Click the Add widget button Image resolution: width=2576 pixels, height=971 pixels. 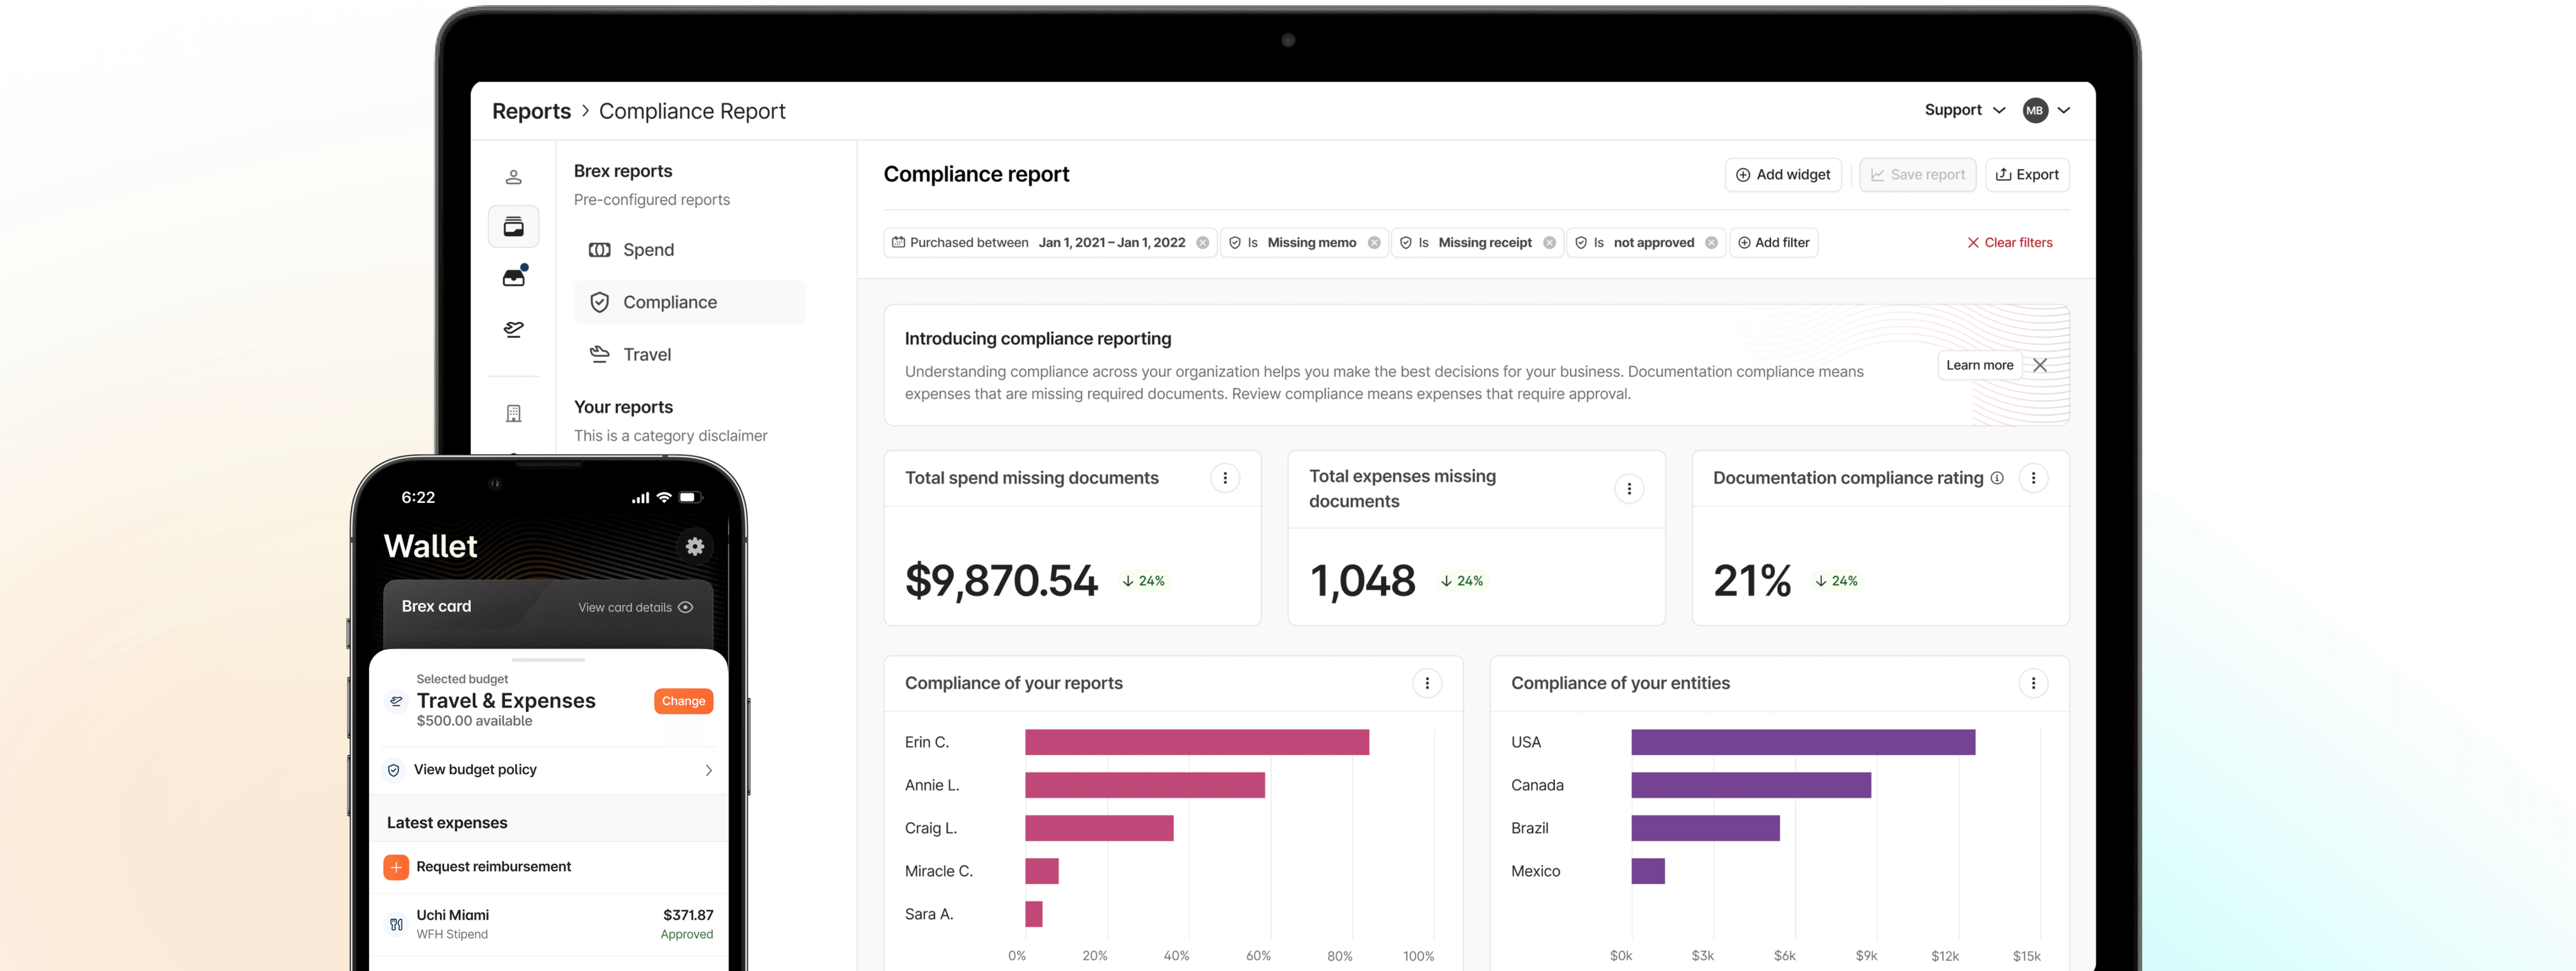(x=1783, y=174)
